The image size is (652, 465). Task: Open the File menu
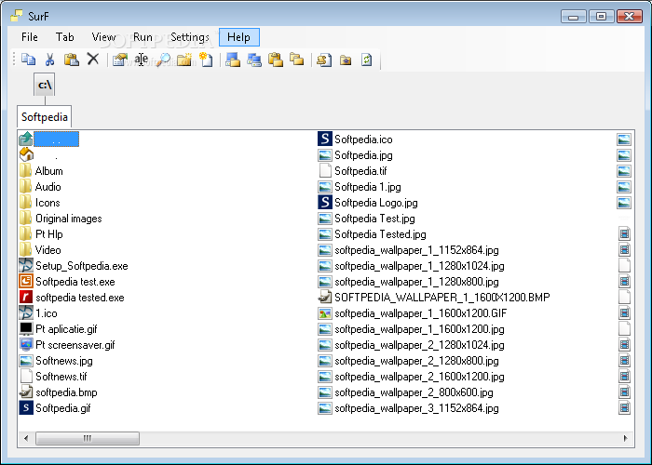[30, 37]
